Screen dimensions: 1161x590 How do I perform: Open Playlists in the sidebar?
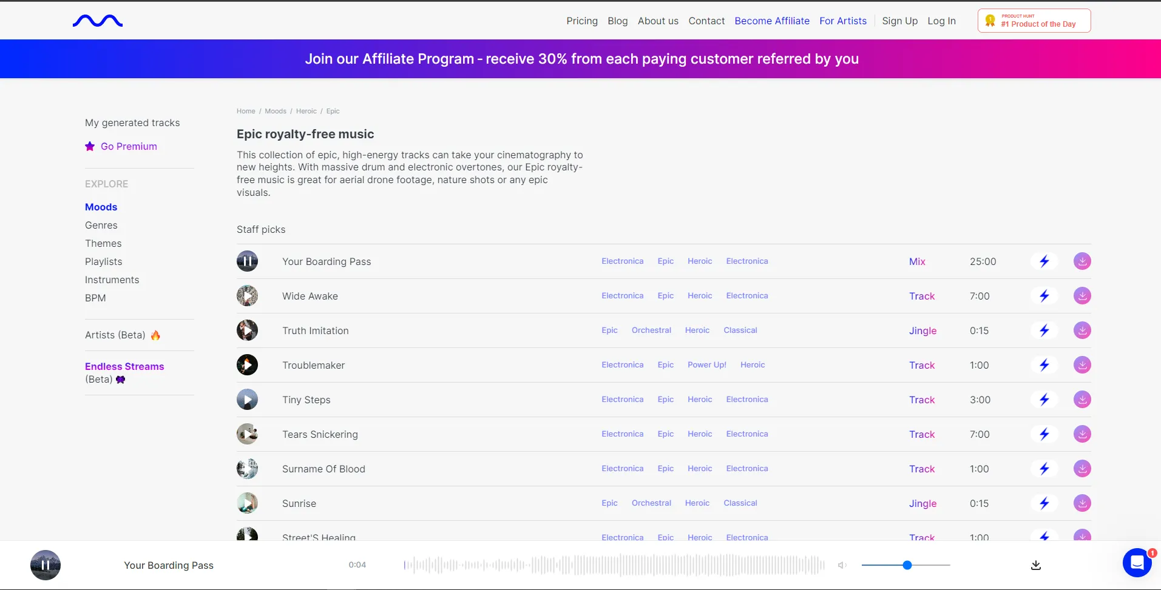click(x=104, y=261)
